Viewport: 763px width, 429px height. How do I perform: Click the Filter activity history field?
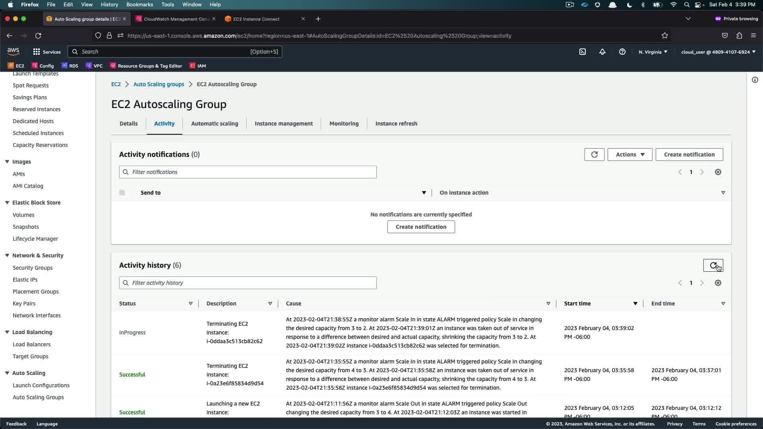pyautogui.click(x=248, y=283)
